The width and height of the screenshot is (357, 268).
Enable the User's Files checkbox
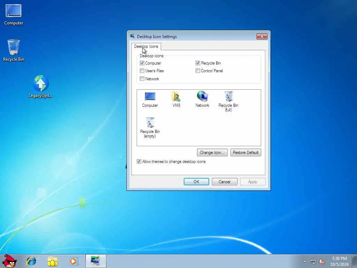142,70
